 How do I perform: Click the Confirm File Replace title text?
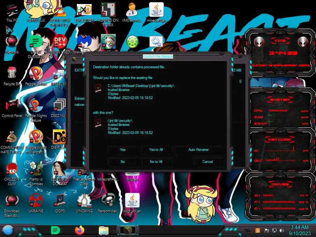point(158,56)
